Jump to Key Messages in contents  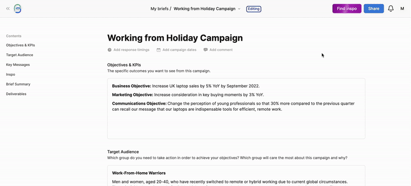tap(18, 65)
